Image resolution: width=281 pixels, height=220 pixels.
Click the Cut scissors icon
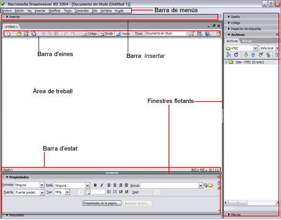[43, 34]
